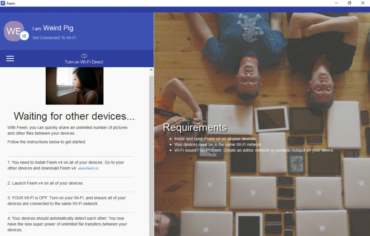Click the same Wi-Fi network requirement bullet
This screenshot has height=236, width=370.
[x=218, y=144]
